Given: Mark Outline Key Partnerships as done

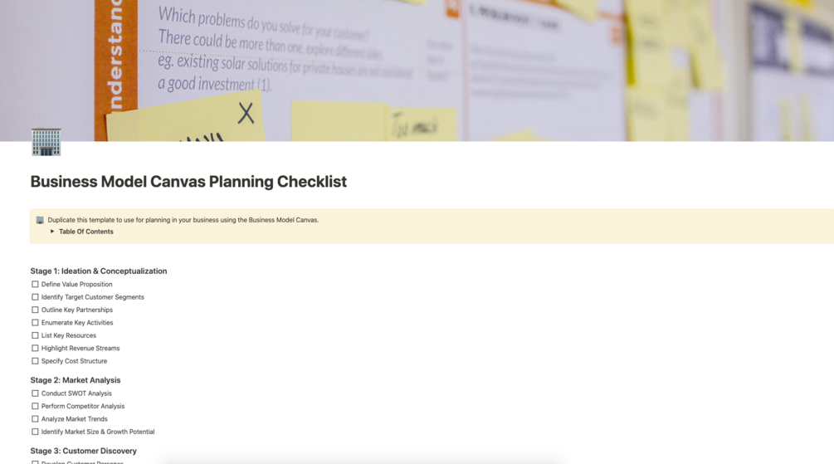Looking at the screenshot, I should (x=35, y=310).
